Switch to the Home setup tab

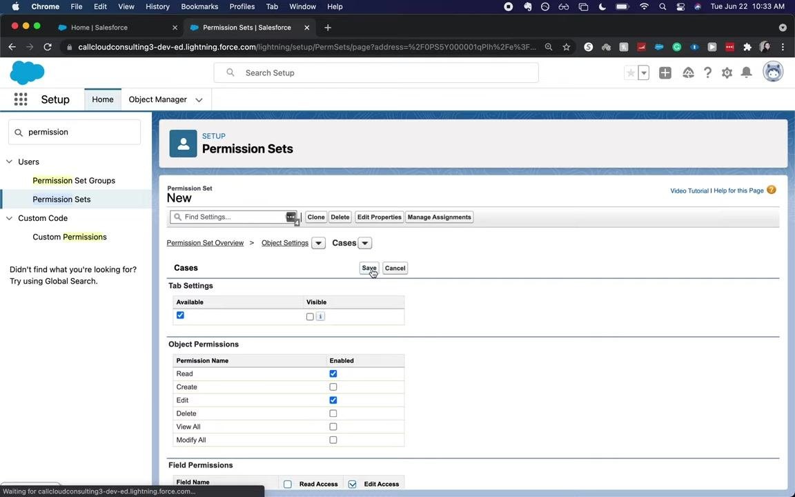pyautogui.click(x=102, y=99)
